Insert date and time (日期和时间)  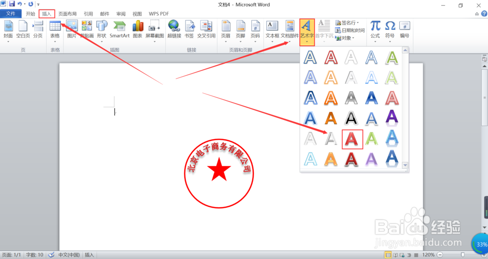350,30
